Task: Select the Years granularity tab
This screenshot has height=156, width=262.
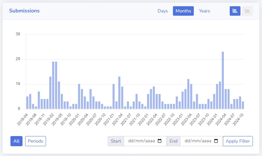Action: coord(204,11)
